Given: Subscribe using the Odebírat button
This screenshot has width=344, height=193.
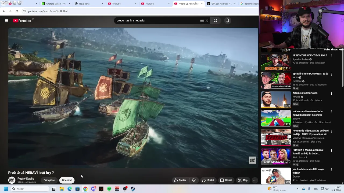Looking at the screenshot, I should click(67, 180).
